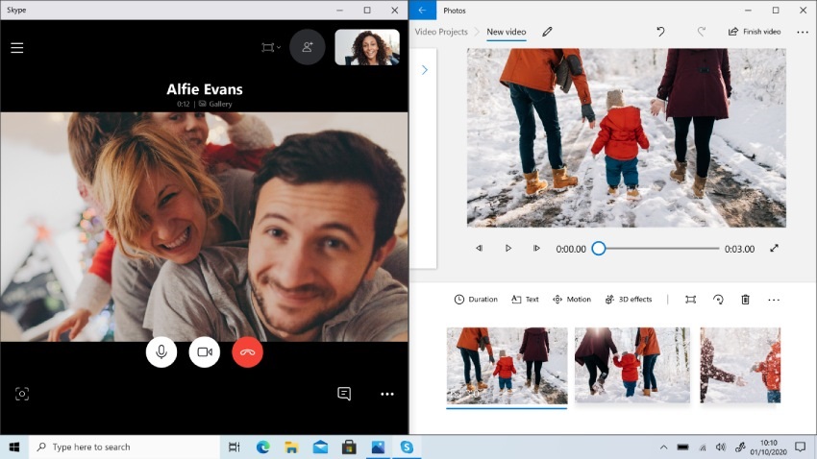Screen dimensions: 817x459
Task: Open more options ellipsis in Skype call
Action: click(x=387, y=394)
